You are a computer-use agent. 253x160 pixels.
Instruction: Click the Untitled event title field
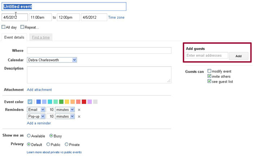click(64, 7)
